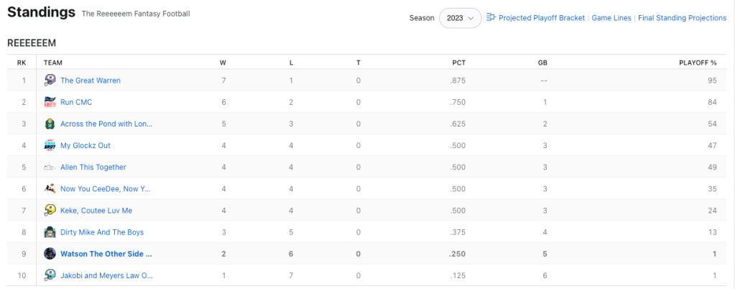
Task: Open Allen This Together team link
Action: 93,168
